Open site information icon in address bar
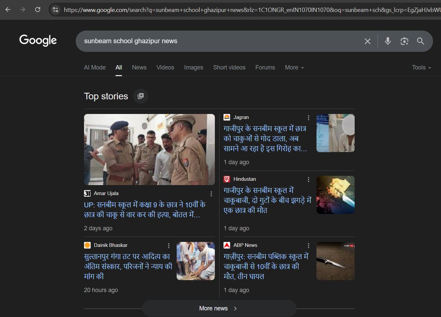Image resolution: width=441 pixels, height=317 pixels. point(55,10)
